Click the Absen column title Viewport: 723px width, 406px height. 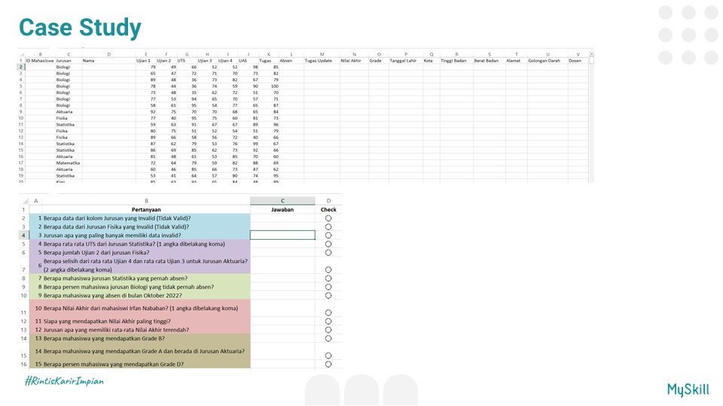point(286,61)
